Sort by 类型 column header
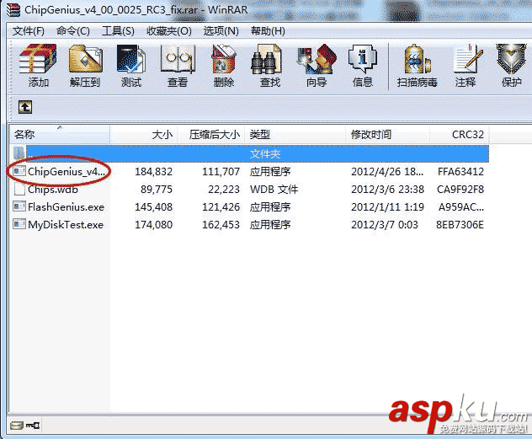The height and width of the screenshot is (439, 532). click(x=295, y=135)
